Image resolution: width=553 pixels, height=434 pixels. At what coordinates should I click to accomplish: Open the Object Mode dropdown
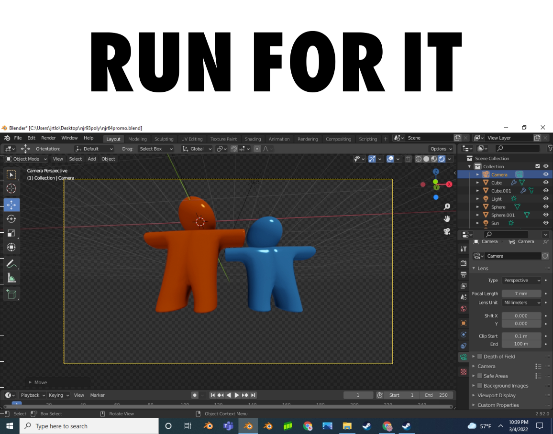pyautogui.click(x=27, y=159)
